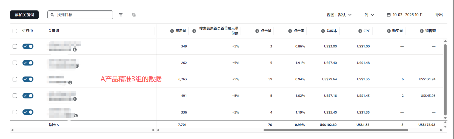Select the US$175.92 total sales value
Screen dimensions: 454x139
tap(427, 125)
